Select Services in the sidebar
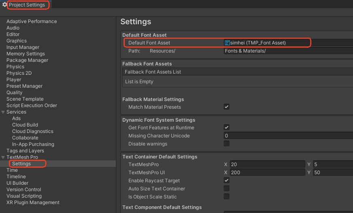 point(16,112)
